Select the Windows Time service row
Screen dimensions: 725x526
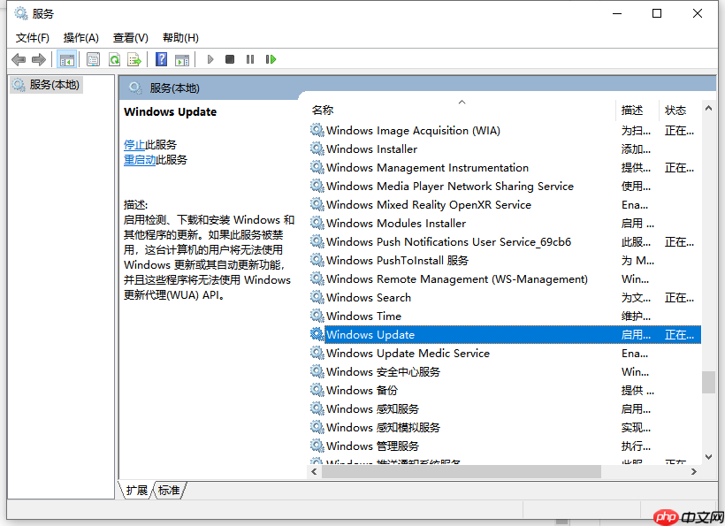505,316
